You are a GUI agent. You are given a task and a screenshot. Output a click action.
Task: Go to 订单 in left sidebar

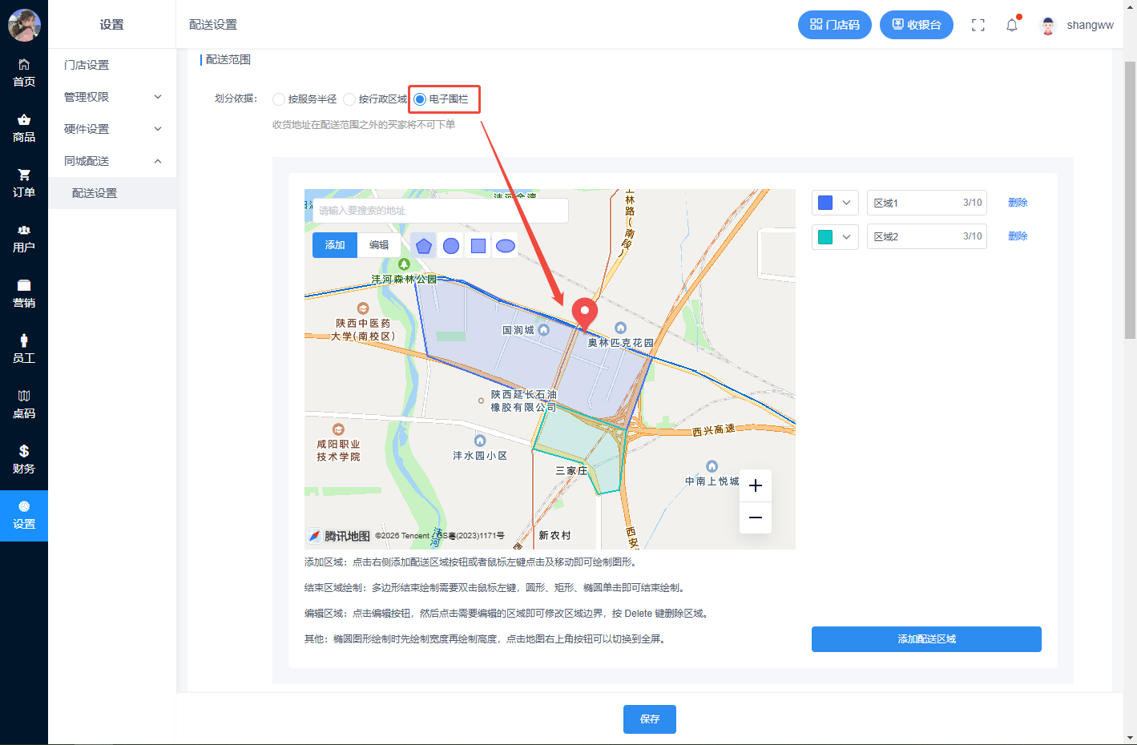(24, 183)
